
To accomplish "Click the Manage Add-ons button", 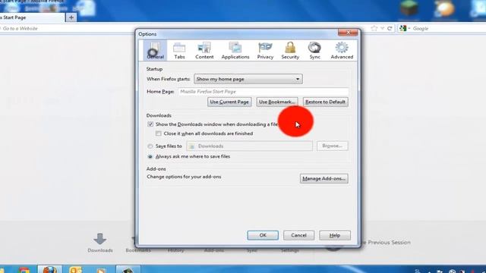I will click(324, 179).
